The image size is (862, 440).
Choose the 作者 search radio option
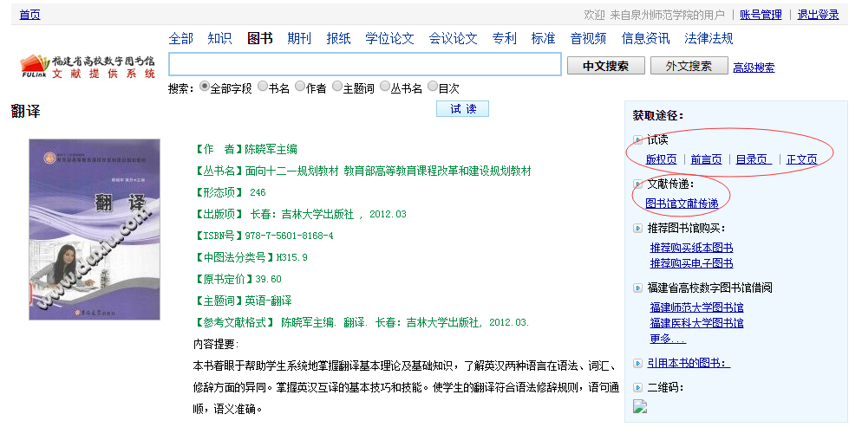pos(300,87)
